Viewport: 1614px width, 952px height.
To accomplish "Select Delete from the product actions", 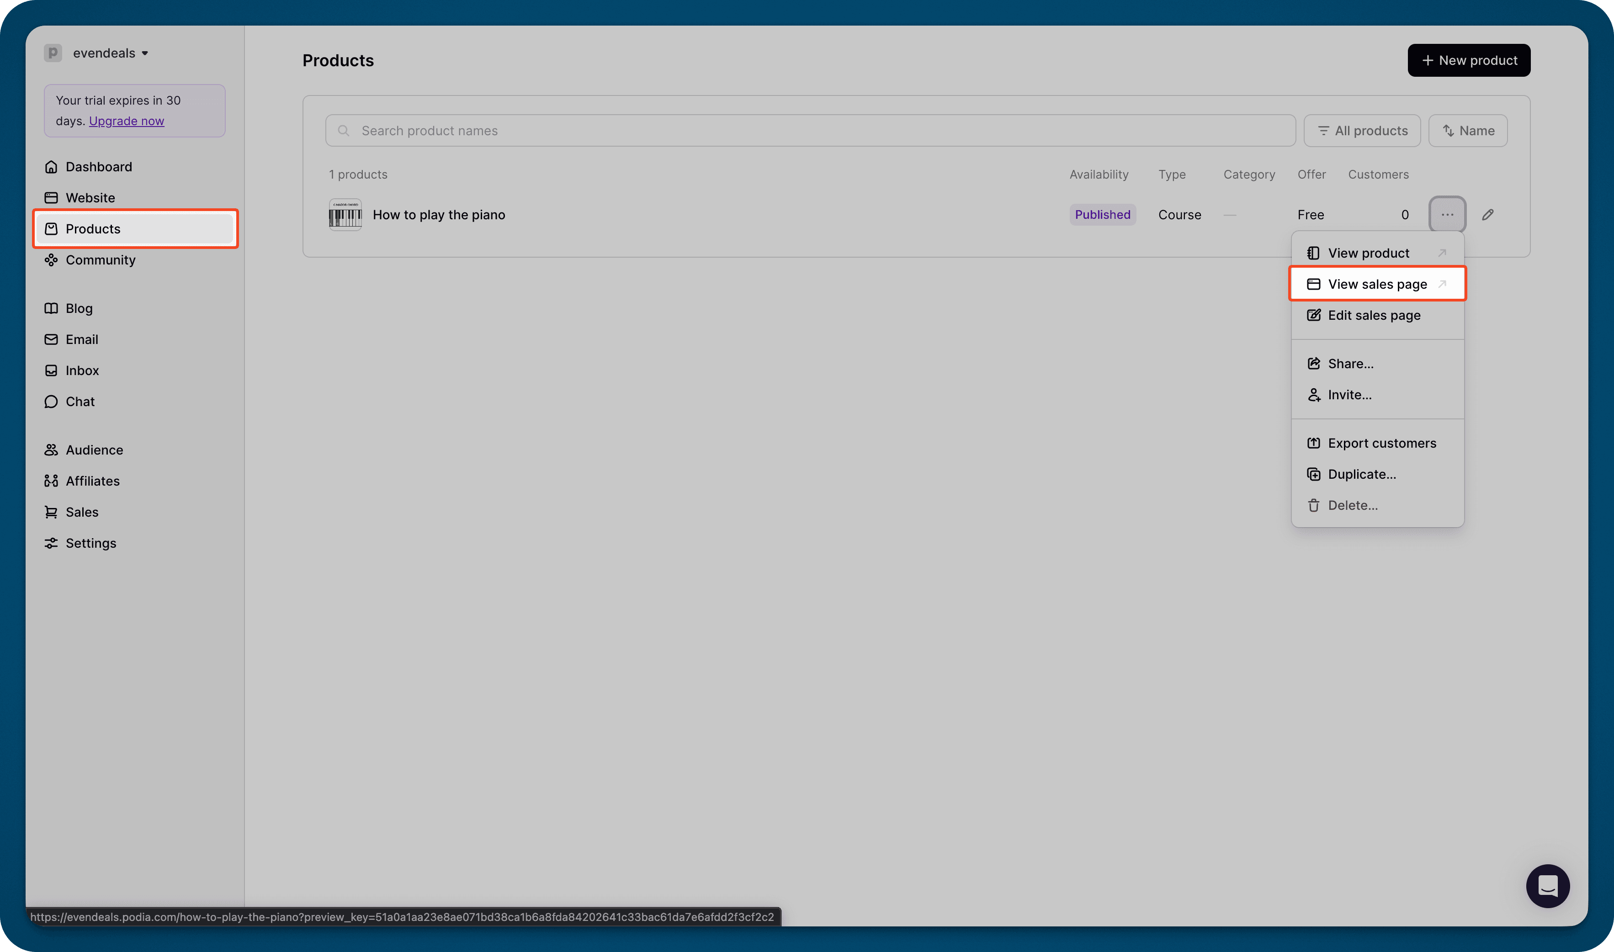I will (x=1353, y=505).
